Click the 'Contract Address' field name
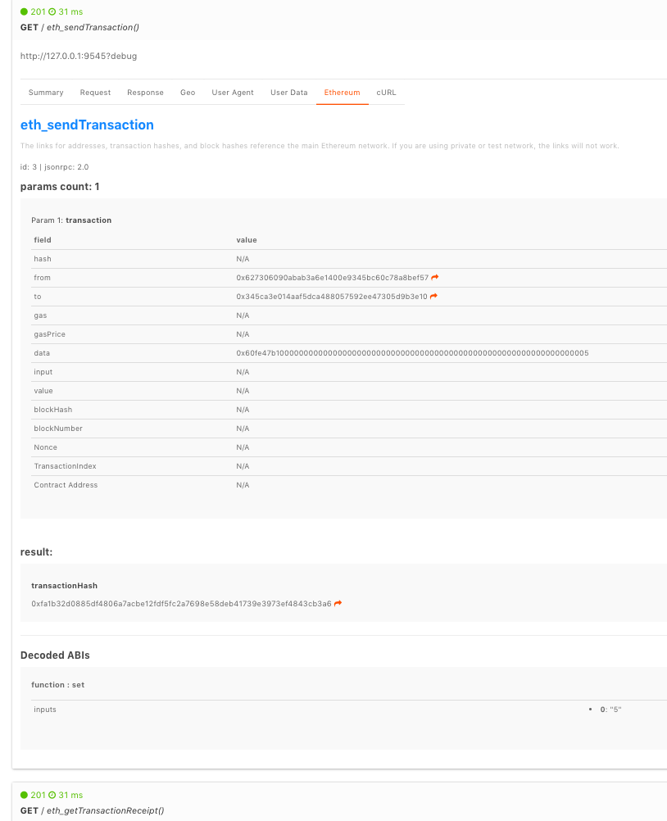The image size is (667, 821). pyautogui.click(x=66, y=485)
